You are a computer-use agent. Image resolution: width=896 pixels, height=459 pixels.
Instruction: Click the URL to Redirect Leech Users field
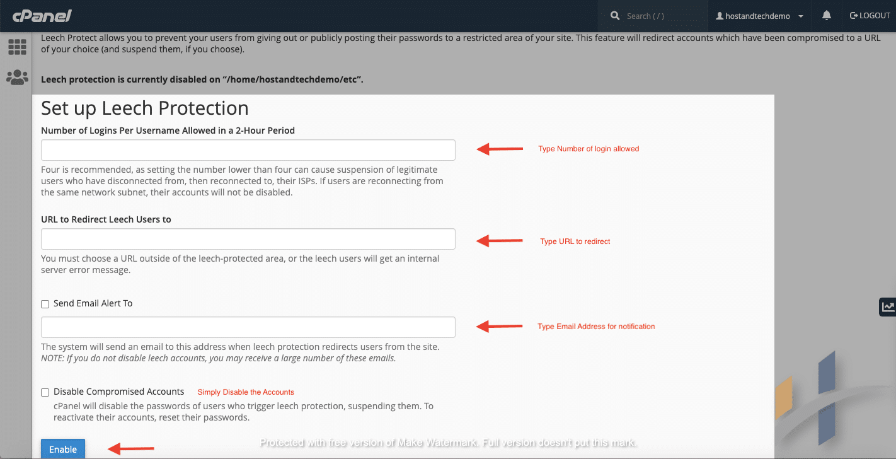tap(248, 239)
